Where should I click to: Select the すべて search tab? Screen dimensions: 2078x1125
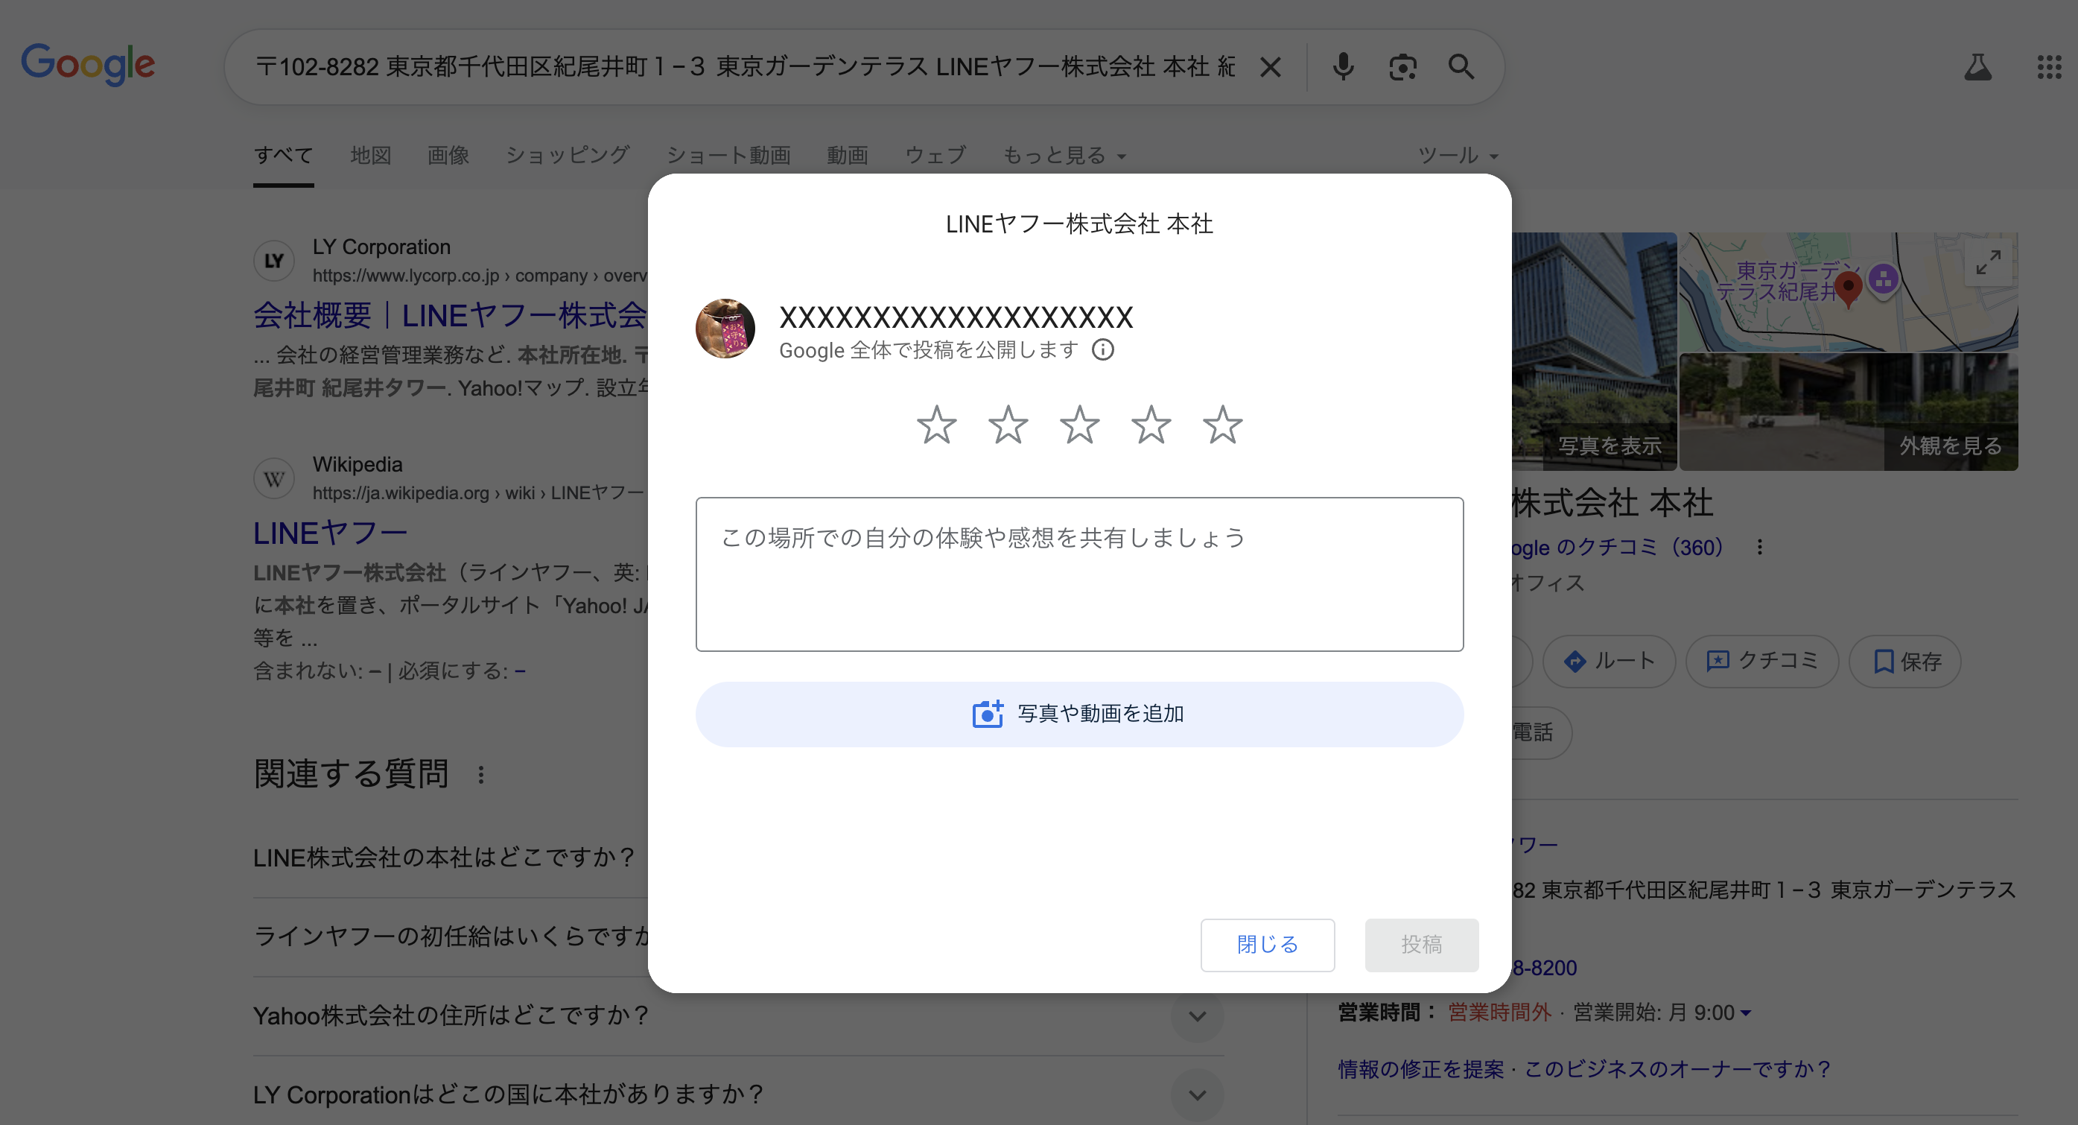[283, 155]
